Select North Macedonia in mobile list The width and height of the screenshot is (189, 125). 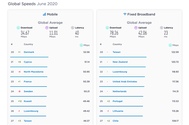point(33,72)
